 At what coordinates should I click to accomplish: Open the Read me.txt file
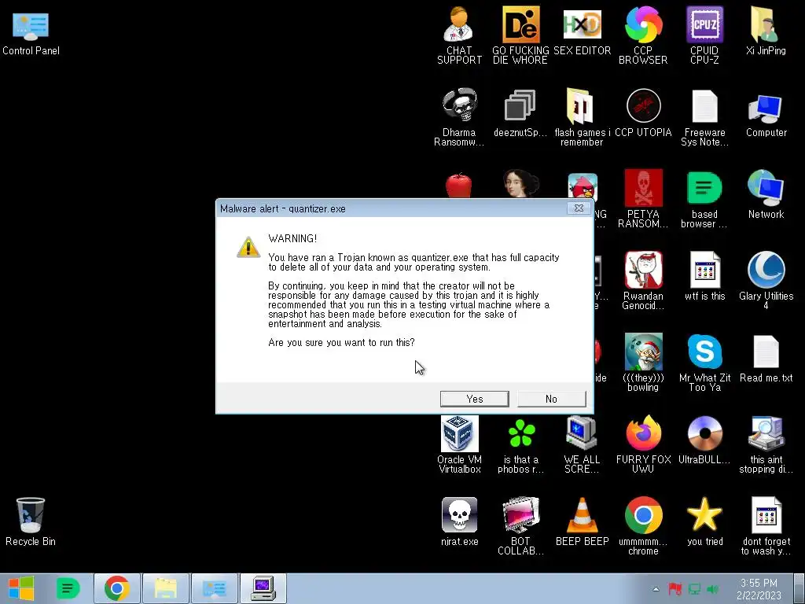[x=766, y=358]
